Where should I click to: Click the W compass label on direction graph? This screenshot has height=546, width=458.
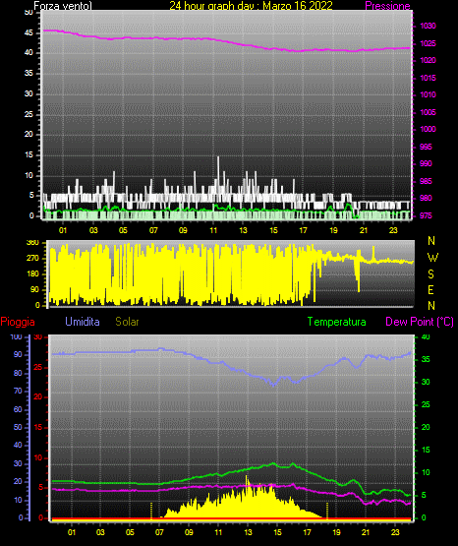432,258
